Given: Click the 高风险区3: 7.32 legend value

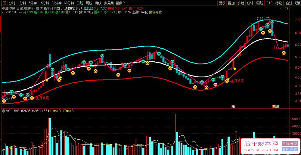Looking at the screenshot, I should 95,9.
